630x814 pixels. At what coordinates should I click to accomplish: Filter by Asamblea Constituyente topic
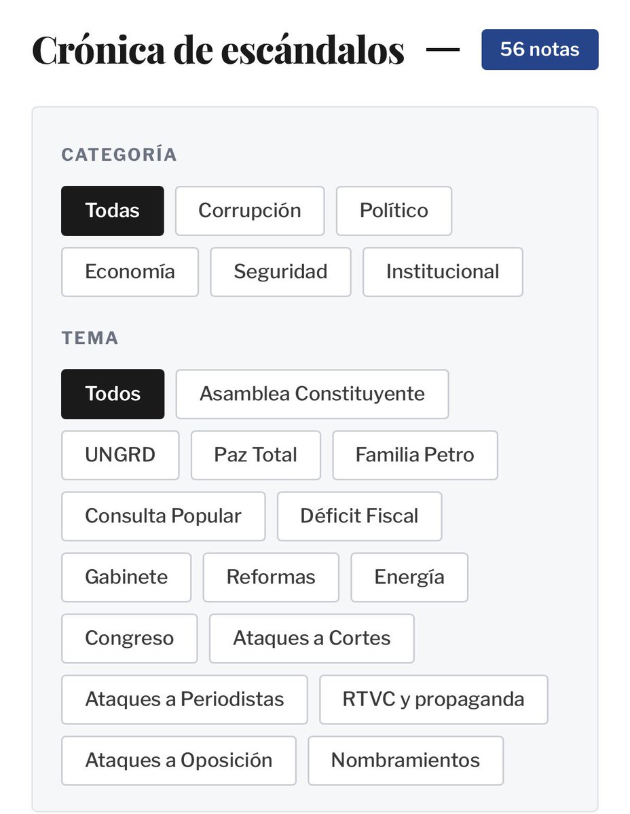[x=312, y=394]
